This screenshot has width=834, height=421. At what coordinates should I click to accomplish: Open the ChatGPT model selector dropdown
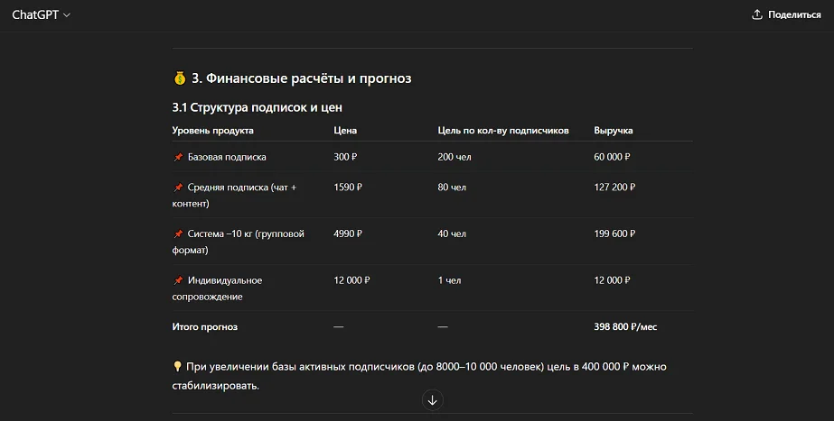click(41, 14)
